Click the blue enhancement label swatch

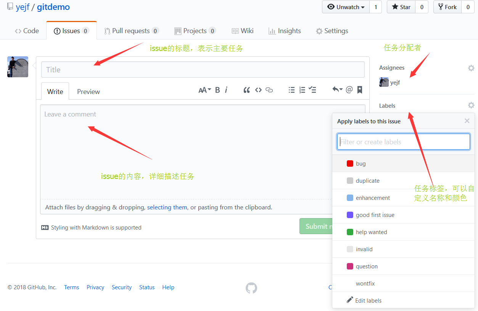350,198
